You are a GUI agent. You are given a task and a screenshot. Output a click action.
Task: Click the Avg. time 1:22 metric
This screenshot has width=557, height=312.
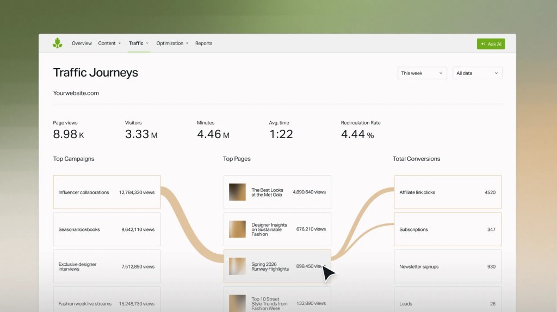(x=281, y=130)
